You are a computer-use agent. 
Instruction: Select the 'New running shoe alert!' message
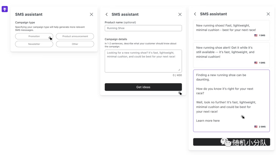pos(232,55)
